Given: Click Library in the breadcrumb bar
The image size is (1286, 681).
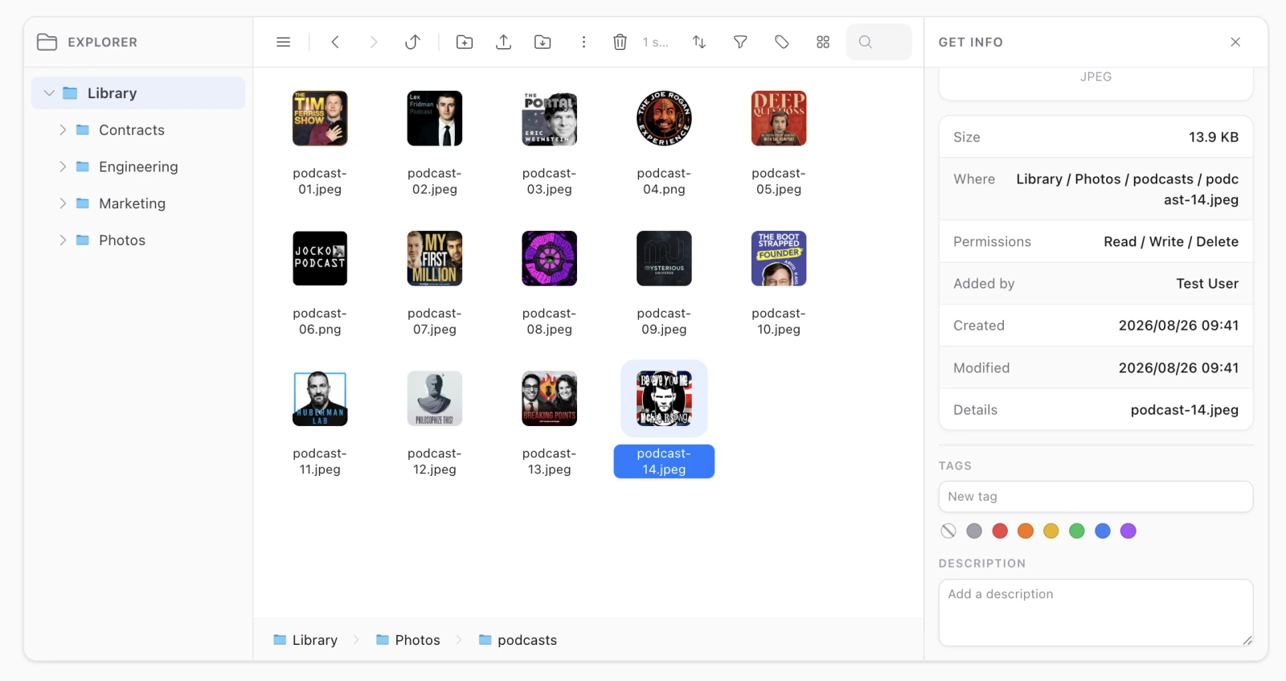Looking at the screenshot, I should (305, 640).
